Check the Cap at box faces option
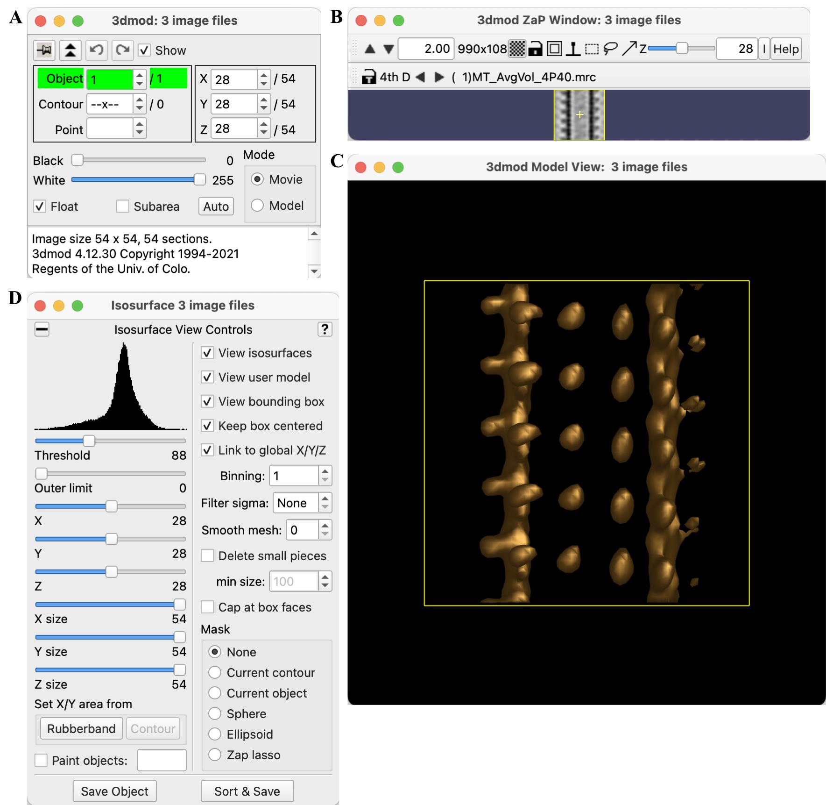 tap(207, 607)
